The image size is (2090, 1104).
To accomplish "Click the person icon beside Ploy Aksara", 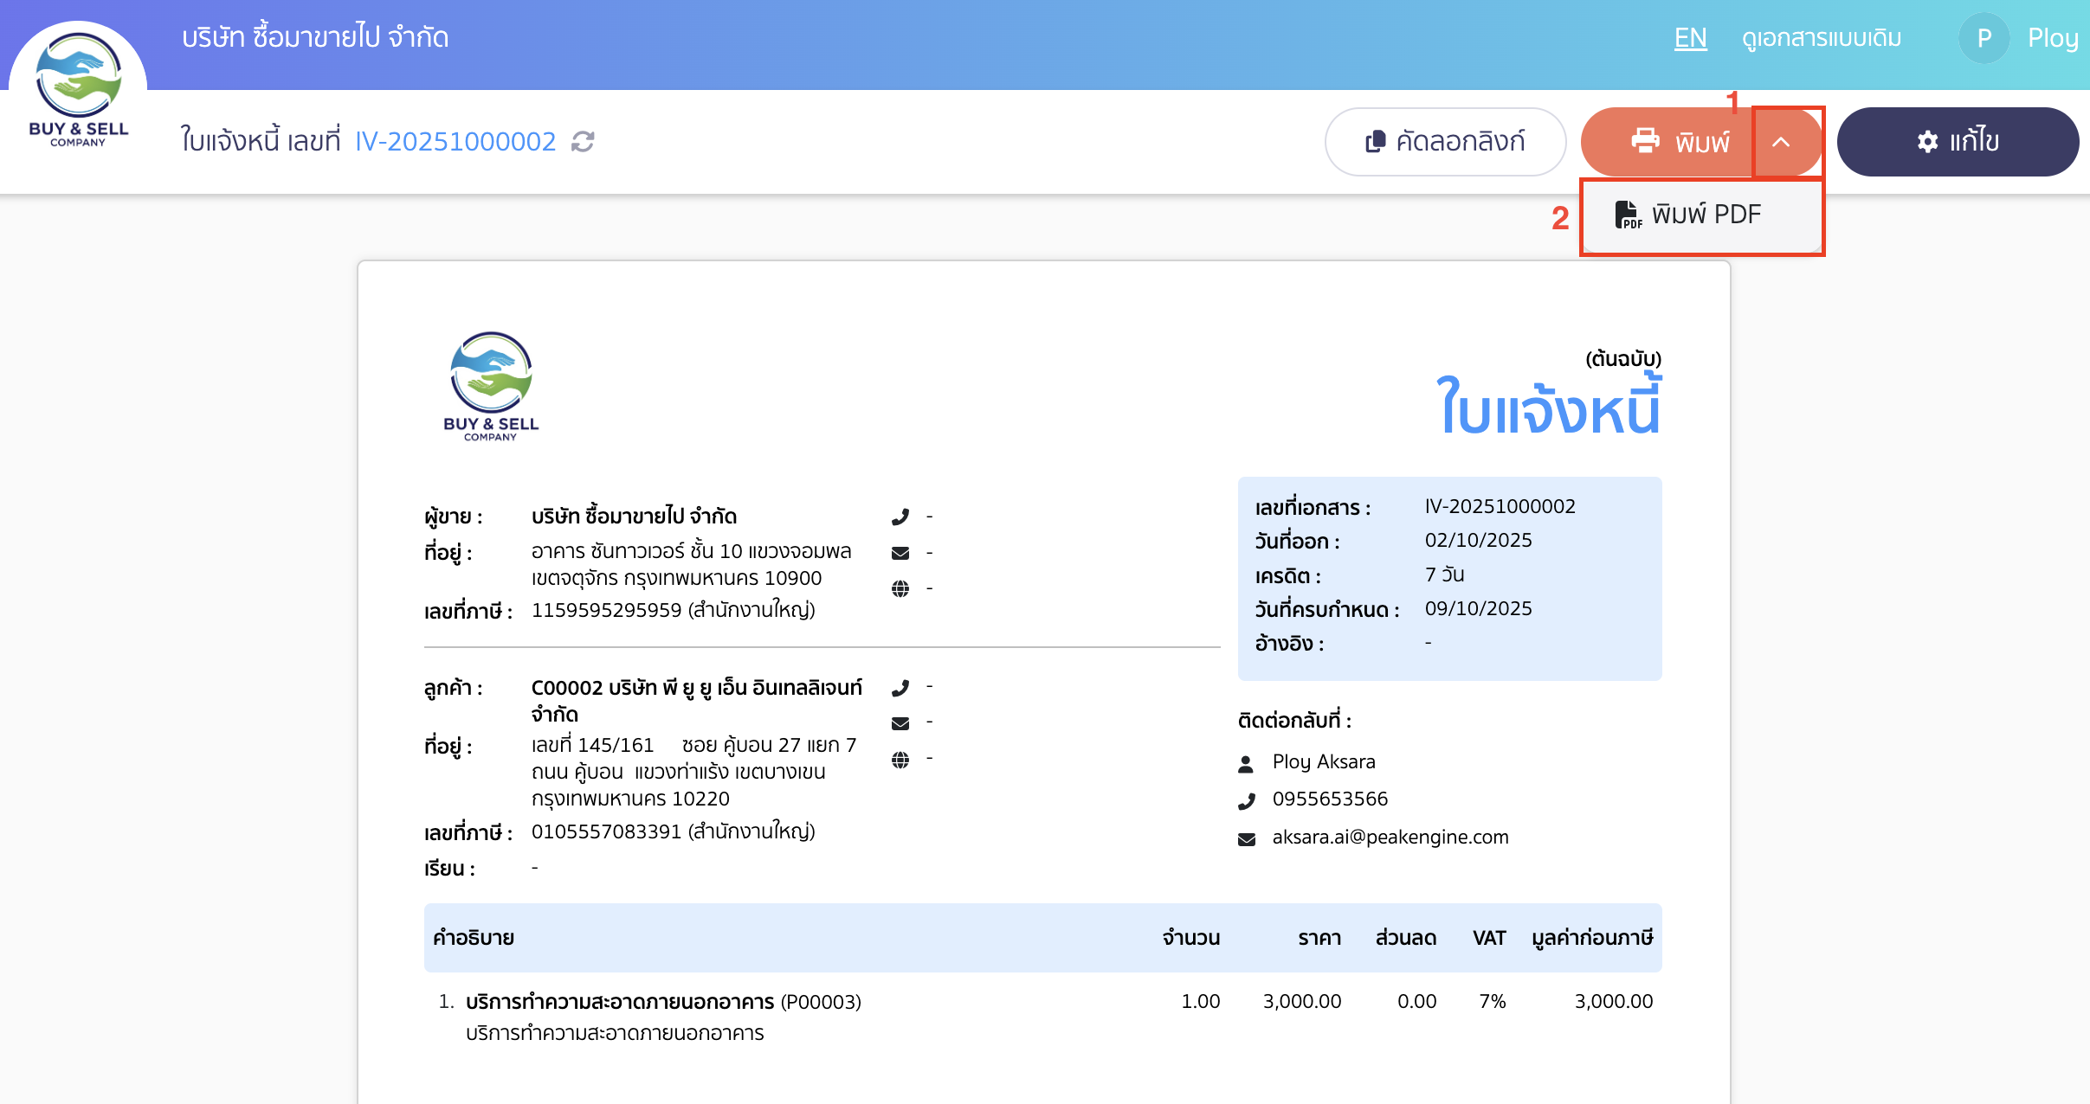I will [x=1247, y=762].
